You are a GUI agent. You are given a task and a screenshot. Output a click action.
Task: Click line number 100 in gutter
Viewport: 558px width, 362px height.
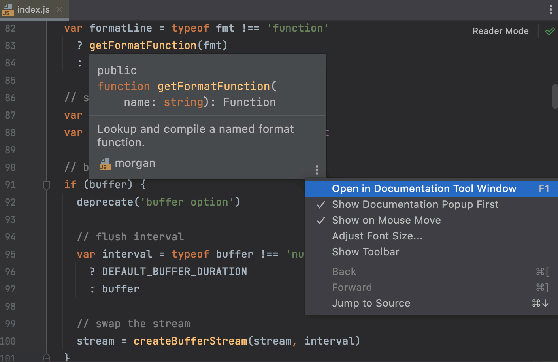coord(8,341)
